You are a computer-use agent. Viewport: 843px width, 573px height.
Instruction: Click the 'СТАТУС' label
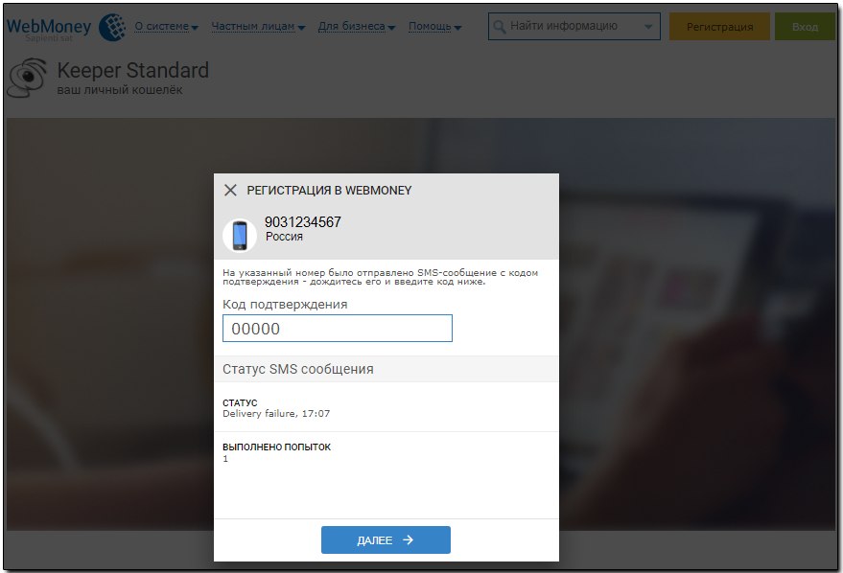click(x=240, y=402)
